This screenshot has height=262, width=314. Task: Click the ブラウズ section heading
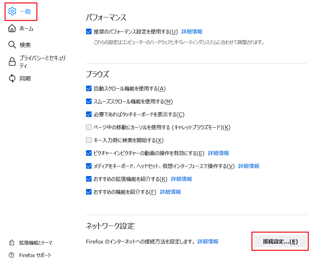click(x=98, y=74)
